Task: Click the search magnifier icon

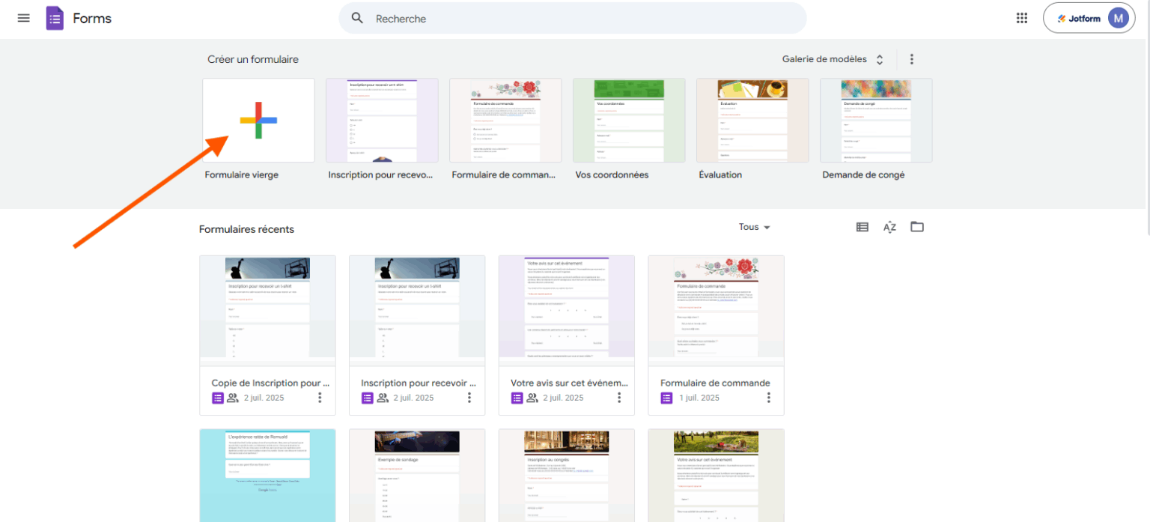Action: pyautogui.click(x=357, y=18)
